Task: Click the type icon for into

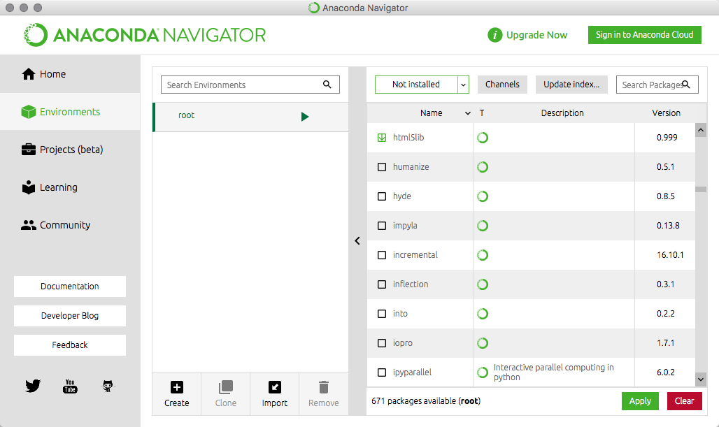Action: (483, 313)
